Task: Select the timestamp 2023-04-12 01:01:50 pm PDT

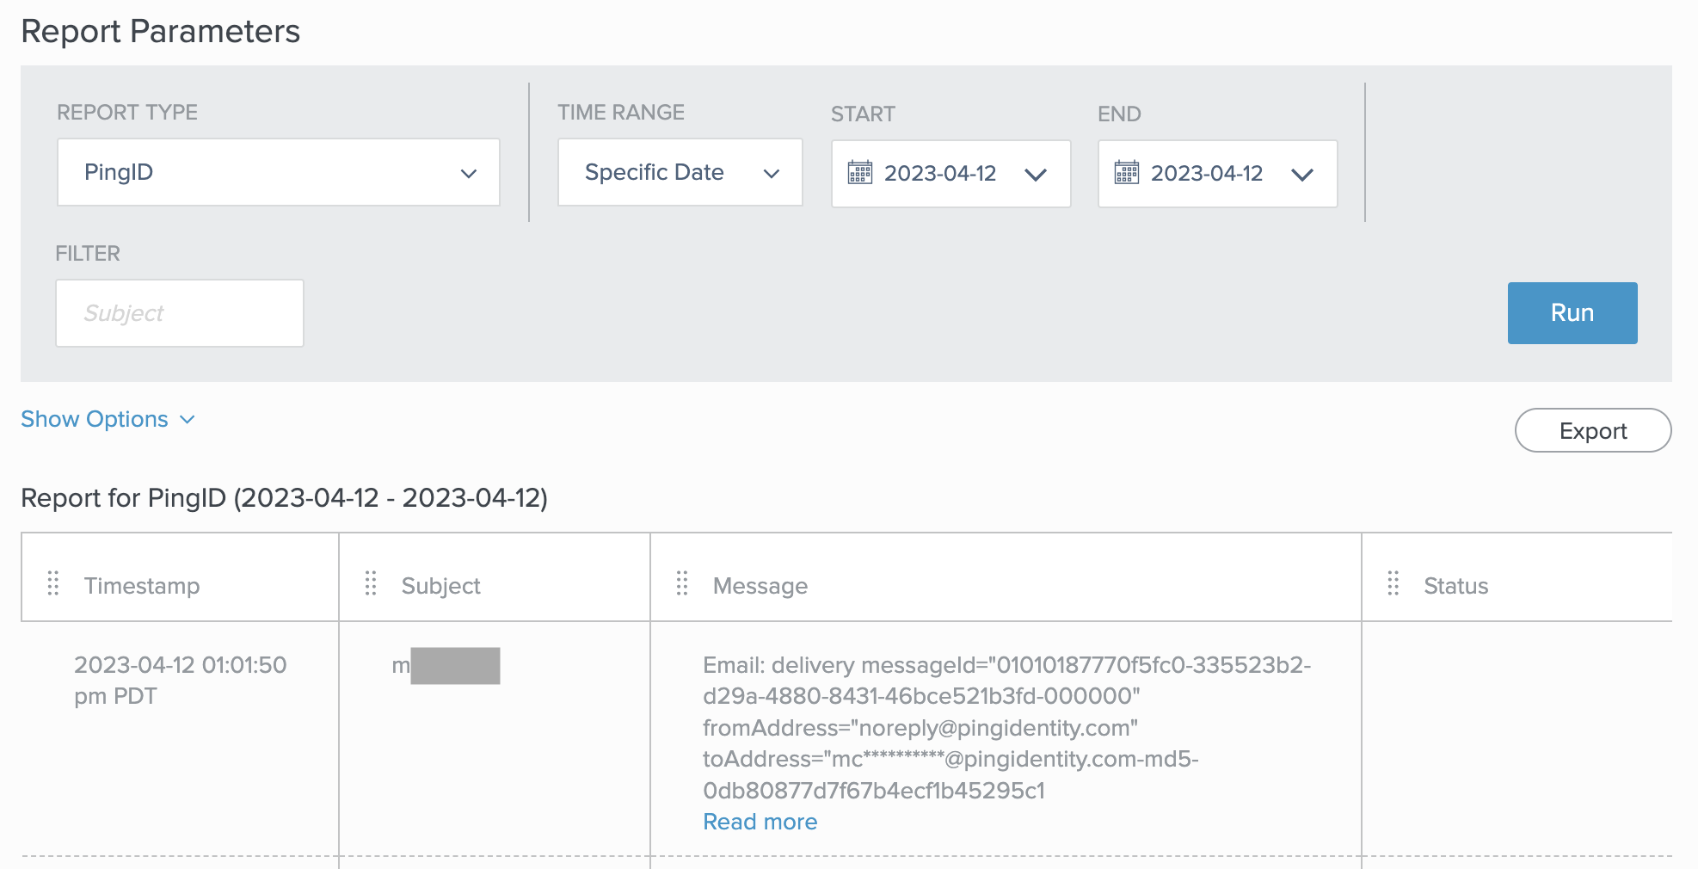Action: [x=181, y=680]
